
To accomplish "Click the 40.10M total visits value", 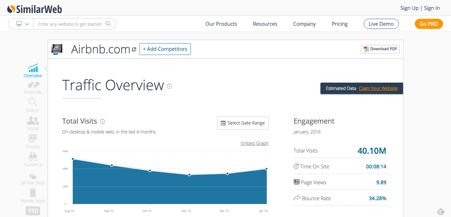I will pos(372,151).
